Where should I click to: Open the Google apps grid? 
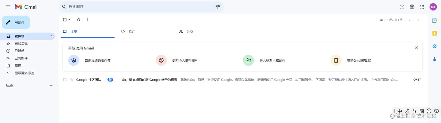coord(422,7)
